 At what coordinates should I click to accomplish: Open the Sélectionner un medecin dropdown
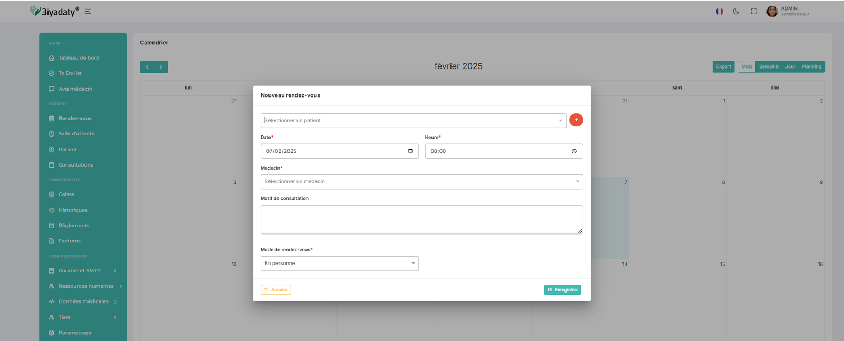coord(421,182)
